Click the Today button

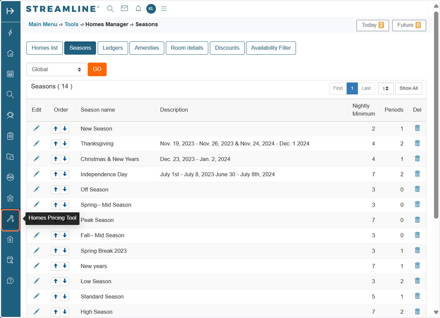[x=373, y=25]
